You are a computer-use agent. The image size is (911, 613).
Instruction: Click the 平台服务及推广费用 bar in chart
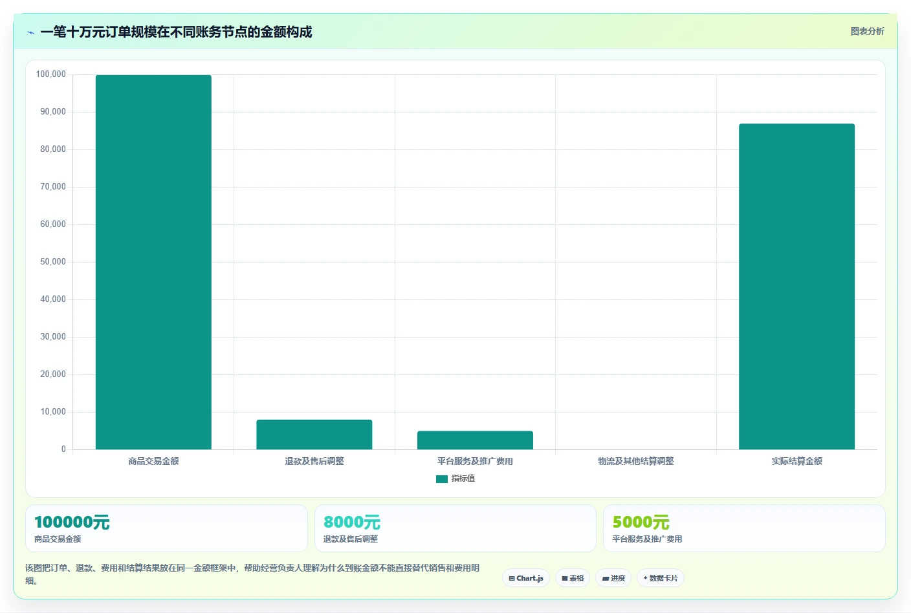pos(475,440)
